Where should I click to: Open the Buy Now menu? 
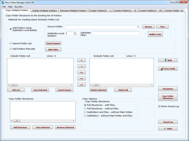point(19,7)
